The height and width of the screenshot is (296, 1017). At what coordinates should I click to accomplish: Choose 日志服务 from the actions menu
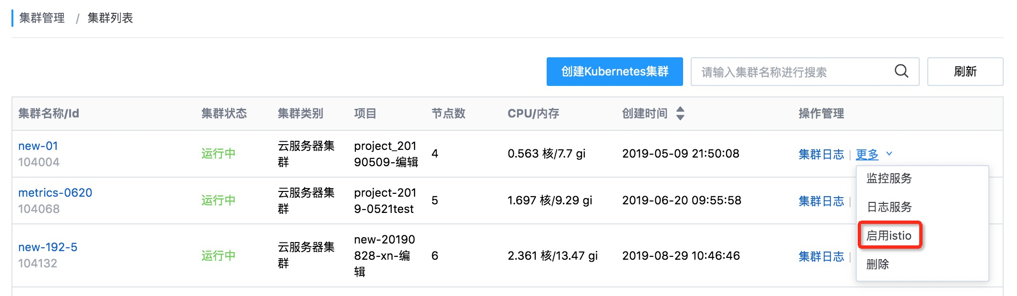(889, 207)
